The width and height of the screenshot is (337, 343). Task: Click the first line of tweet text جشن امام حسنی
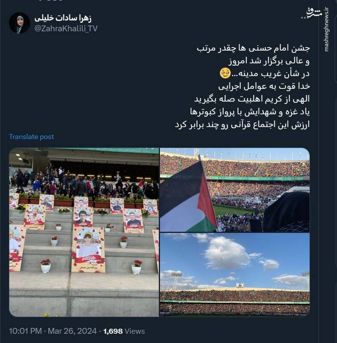253,48
